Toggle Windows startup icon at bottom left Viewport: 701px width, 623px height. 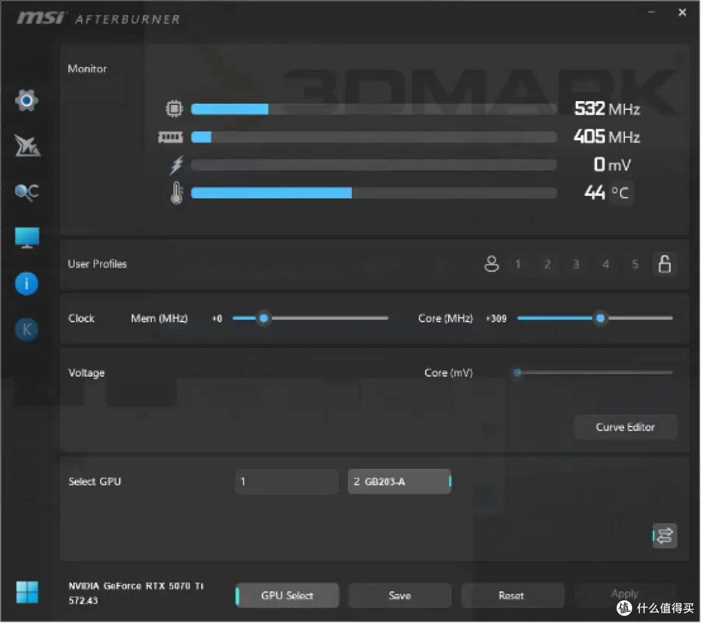pyautogui.click(x=27, y=592)
